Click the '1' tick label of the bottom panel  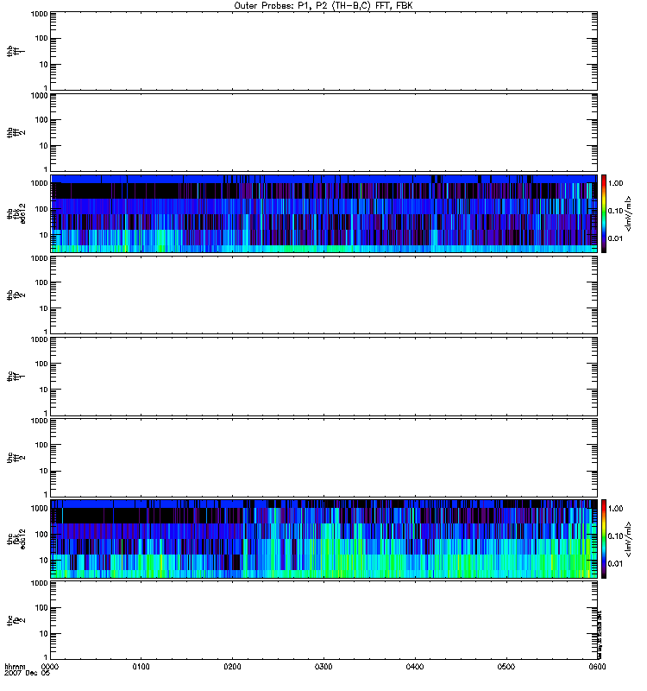[x=46, y=657]
